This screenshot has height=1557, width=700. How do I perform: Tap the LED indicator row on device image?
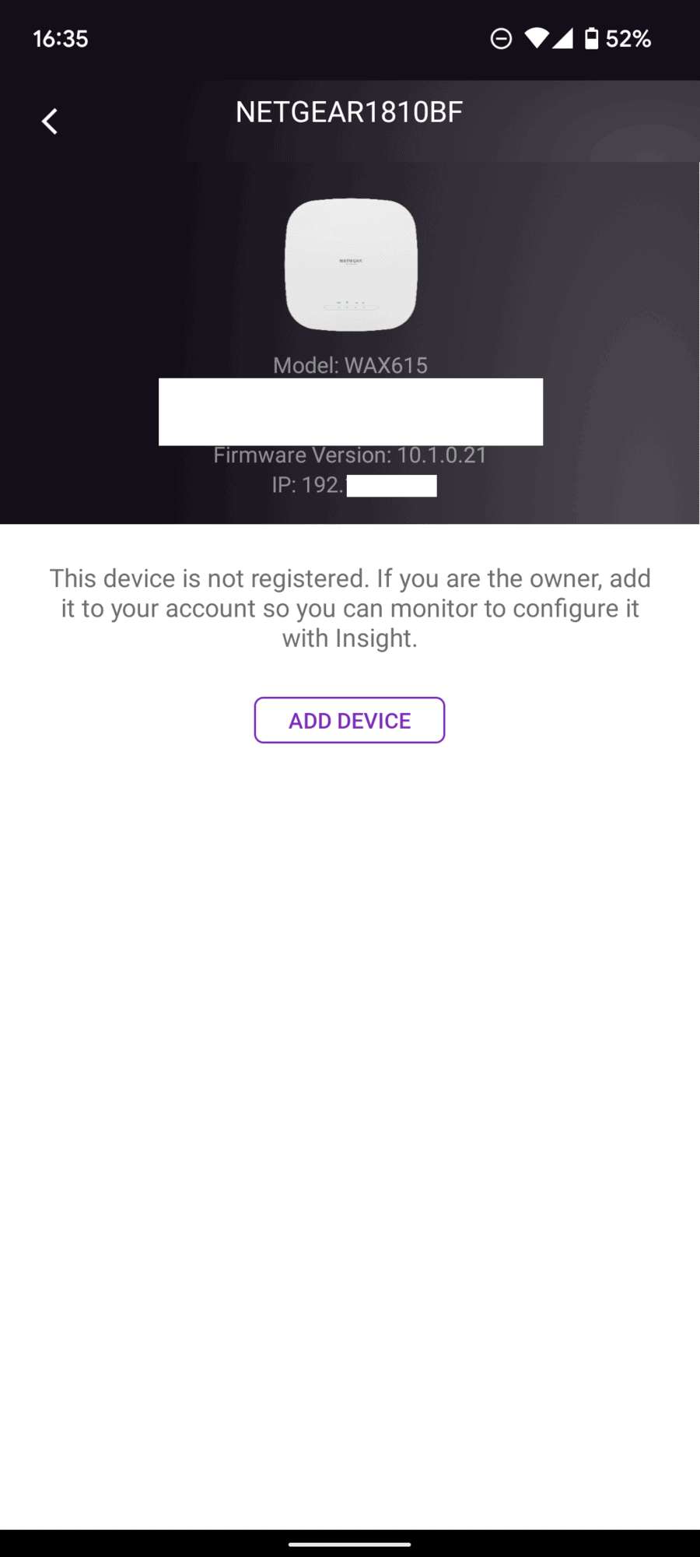coord(351,306)
